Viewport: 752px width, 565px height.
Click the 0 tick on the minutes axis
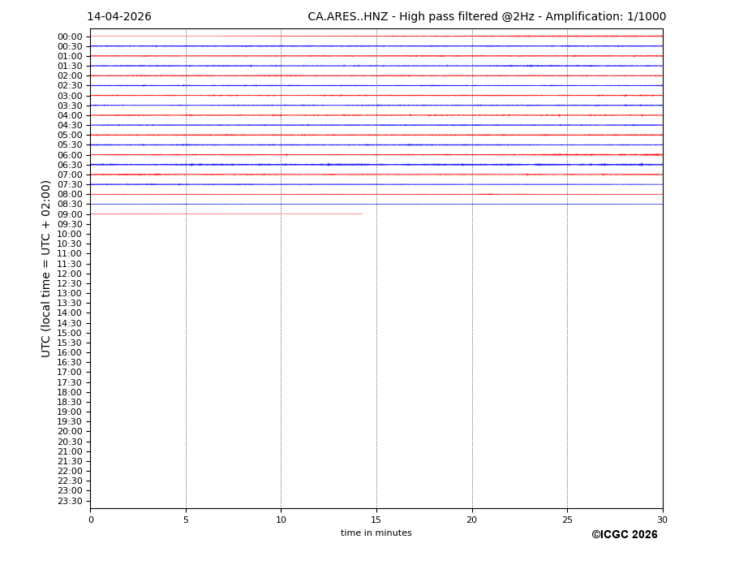click(x=91, y=520)
